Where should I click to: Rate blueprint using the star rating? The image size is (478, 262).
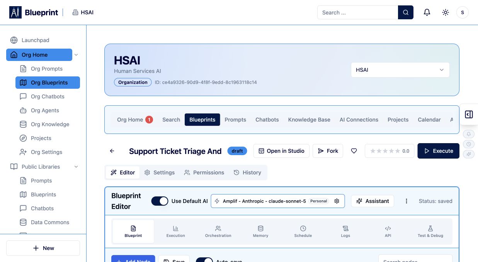[x=385, y=151]
